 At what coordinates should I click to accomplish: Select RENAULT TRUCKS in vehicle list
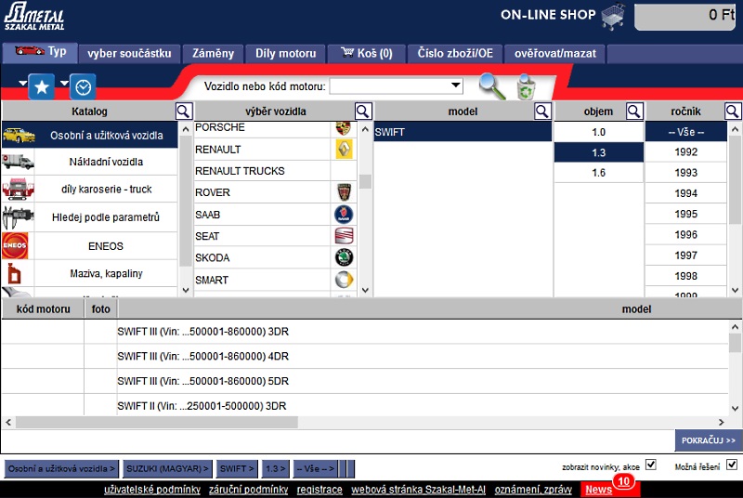tap(262, 171)
